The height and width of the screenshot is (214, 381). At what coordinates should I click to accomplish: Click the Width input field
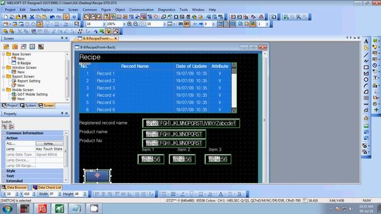pyautogui.click(x=53, y=194)
